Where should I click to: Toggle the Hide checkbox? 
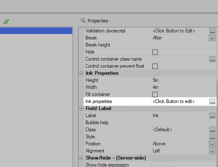tap(155, 52)
